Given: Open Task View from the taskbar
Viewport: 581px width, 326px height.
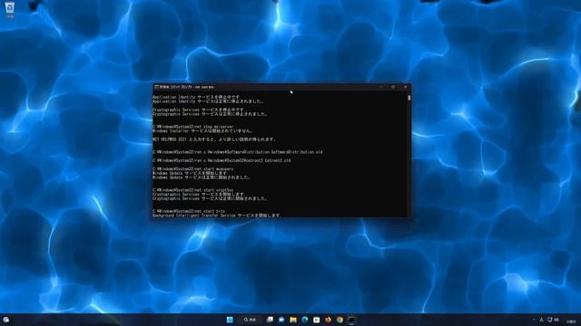Looking at the screenshot, I should click(270, 320).
